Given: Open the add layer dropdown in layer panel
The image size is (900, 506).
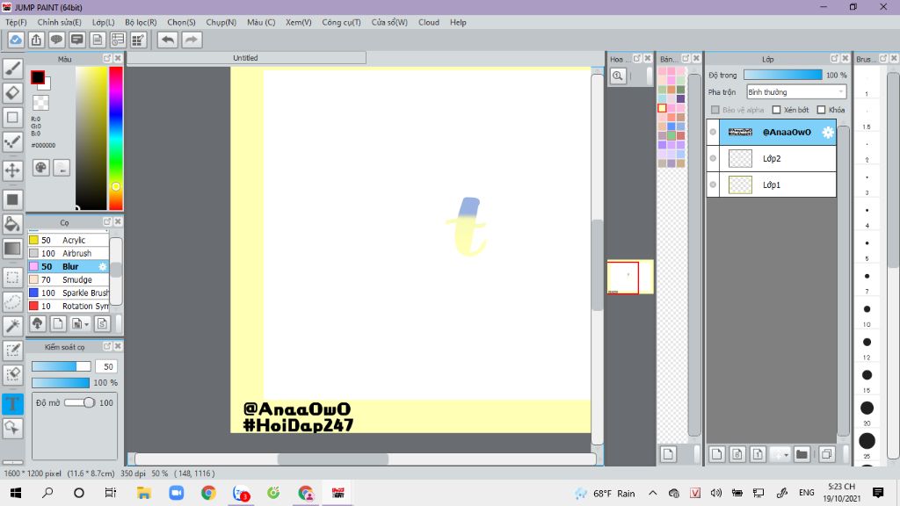Looking at the screenshot, I should (787, 454).
